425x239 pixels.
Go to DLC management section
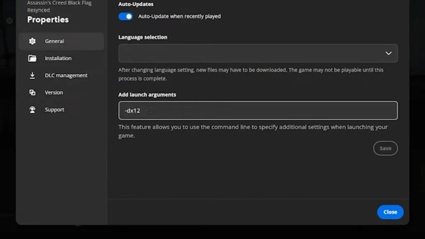click(61, 76)
